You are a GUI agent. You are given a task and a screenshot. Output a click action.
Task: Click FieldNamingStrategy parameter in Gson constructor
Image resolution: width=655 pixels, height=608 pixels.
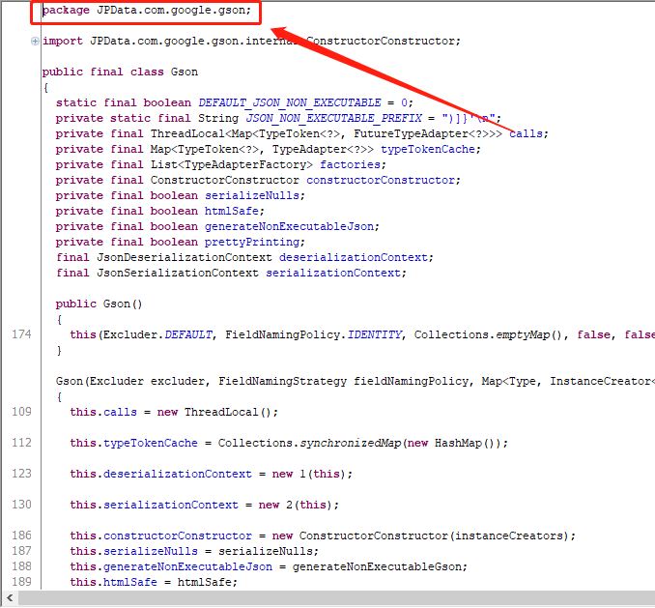[x=282, y=381]
